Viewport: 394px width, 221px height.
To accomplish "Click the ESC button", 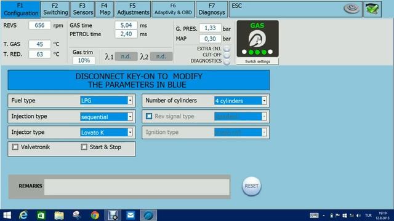I will tap(237, 6).
